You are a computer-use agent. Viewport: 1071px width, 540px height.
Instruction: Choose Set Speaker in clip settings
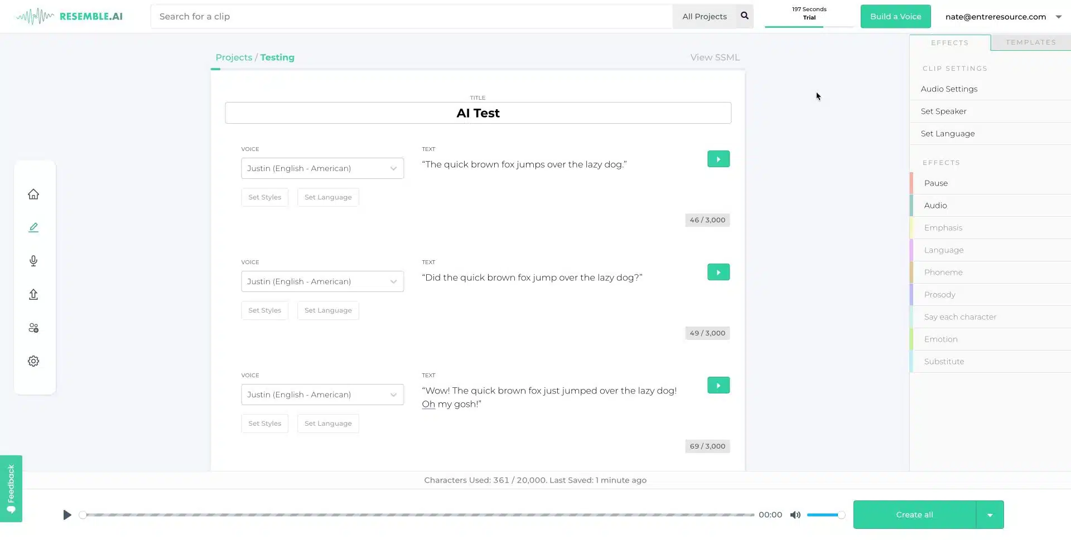tap(990, 111)
